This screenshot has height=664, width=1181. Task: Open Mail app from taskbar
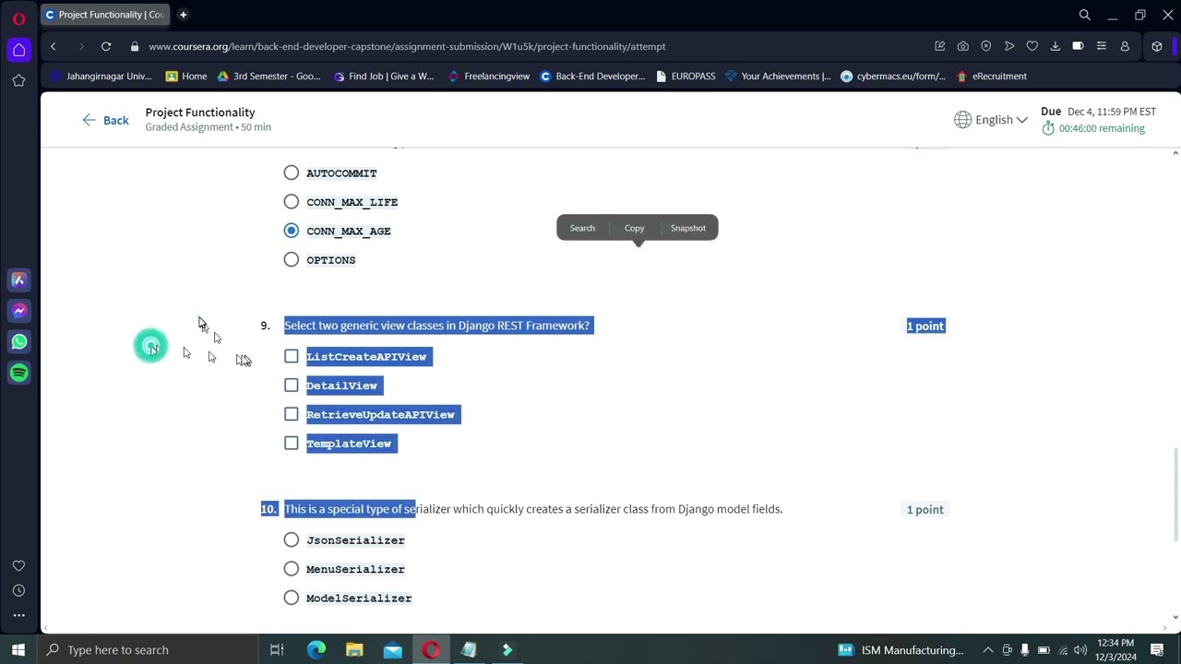pyautogui.click(x=393, y=650)
